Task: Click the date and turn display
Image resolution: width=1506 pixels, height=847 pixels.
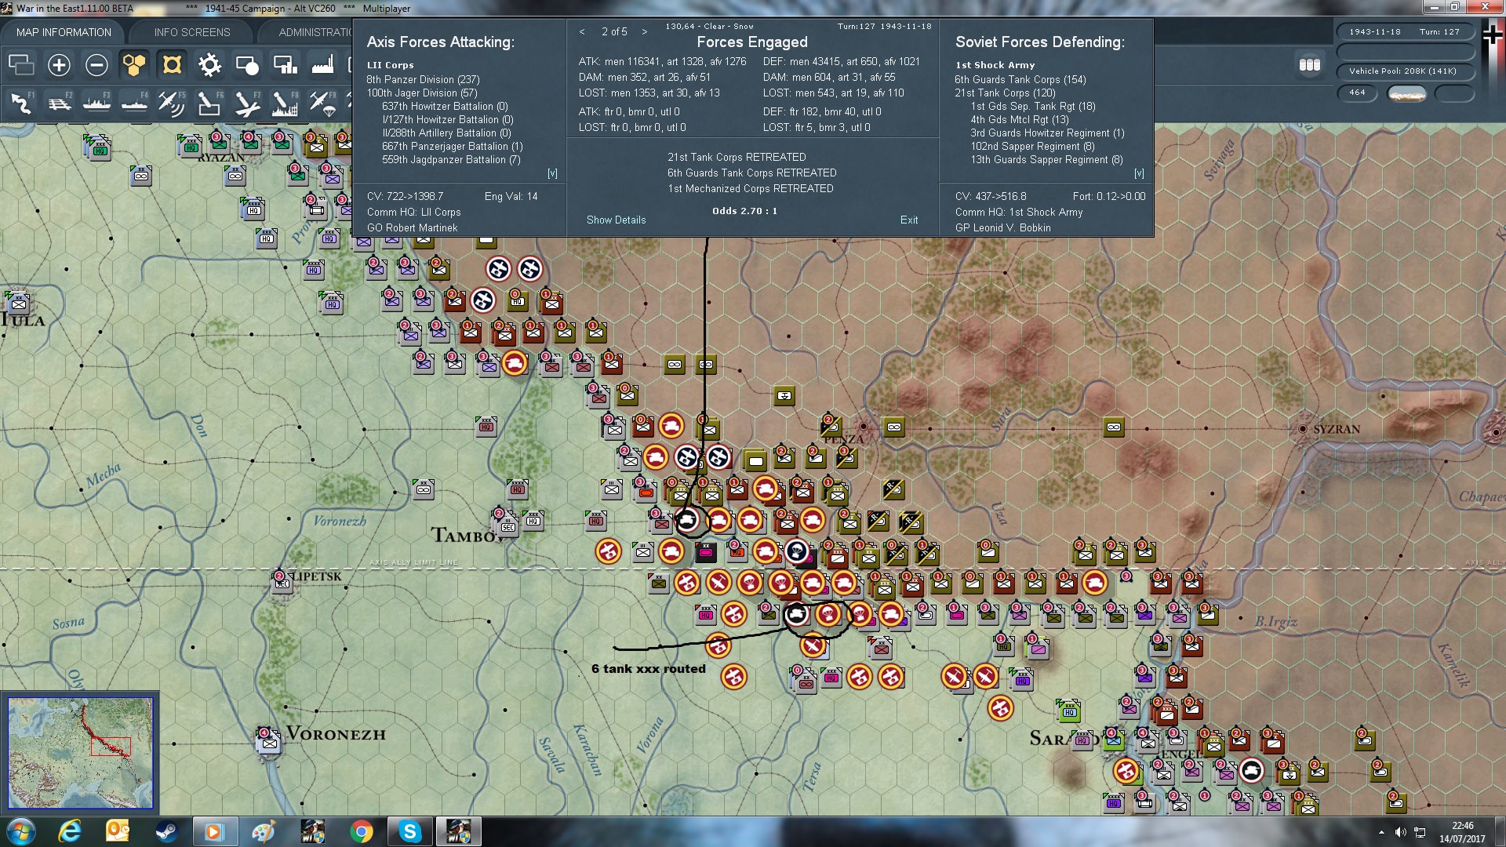Action: click(x=1404, y=31)
